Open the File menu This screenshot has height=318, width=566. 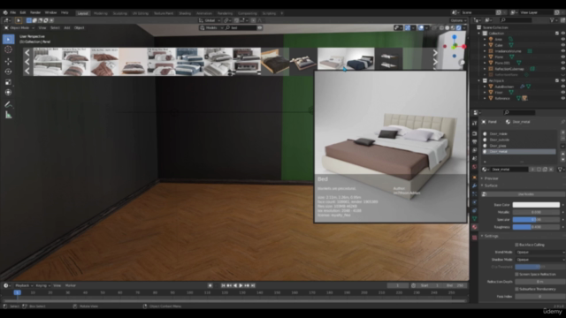pos(13,12)
